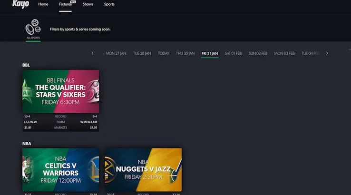Click the Markets row under Stars v Sixers
Image resolution: width=351 pixels, height=195 pixels.
(x=61, y=127)
